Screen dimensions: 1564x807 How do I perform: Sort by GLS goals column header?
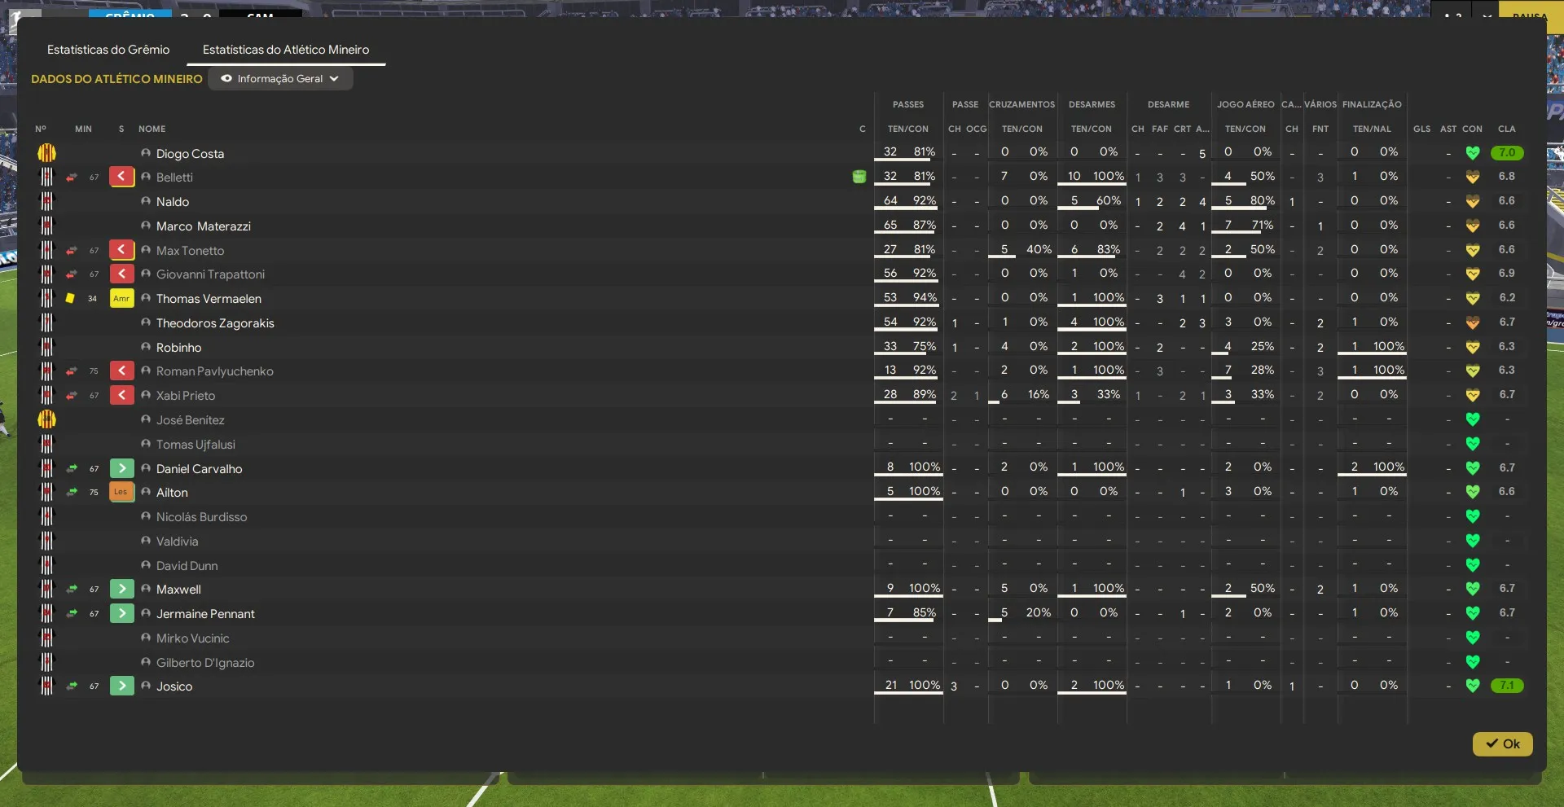pyautogui.click(x=1421, y=129)
